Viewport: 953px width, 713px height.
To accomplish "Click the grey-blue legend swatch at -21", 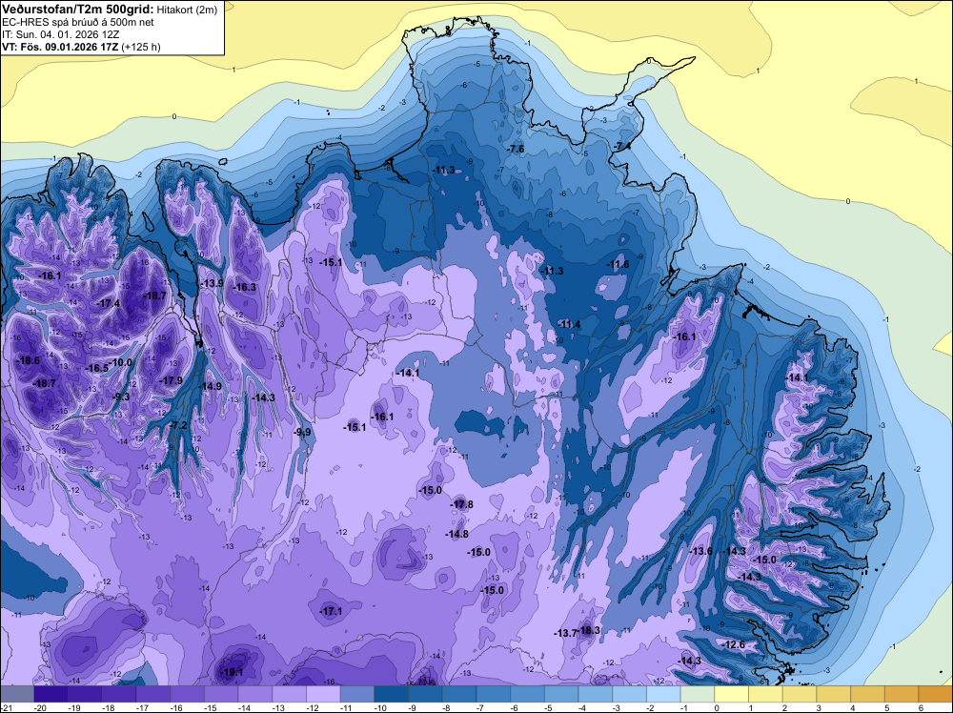I will point(17,694).
